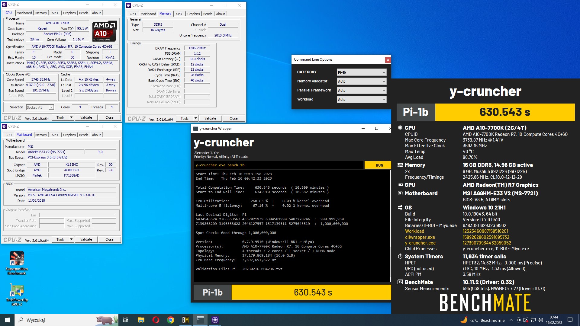
Task: Open CATEGORY dropdown showing Pi-1b
Action: tap(362, 72)
